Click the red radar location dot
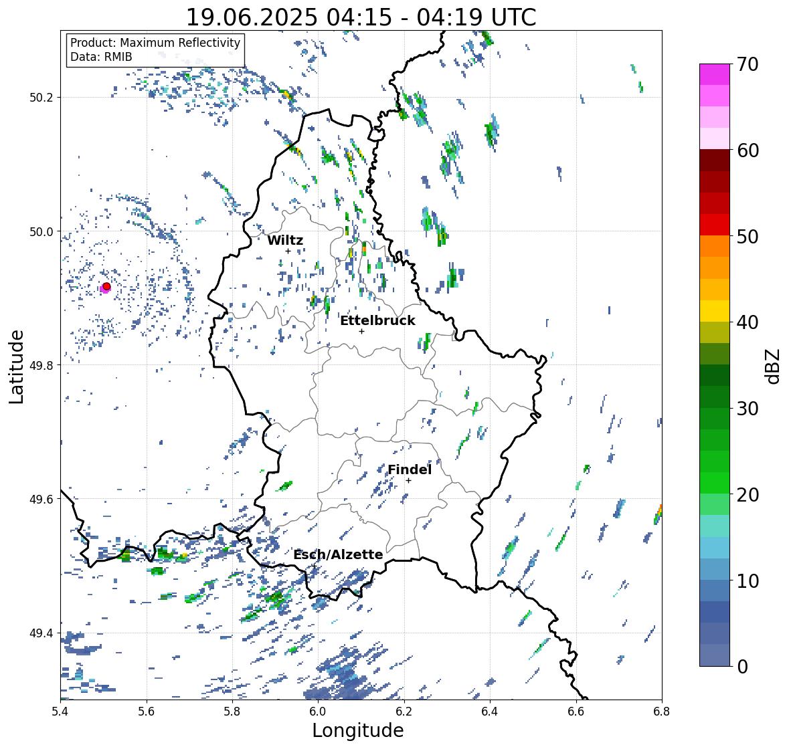 106,286
